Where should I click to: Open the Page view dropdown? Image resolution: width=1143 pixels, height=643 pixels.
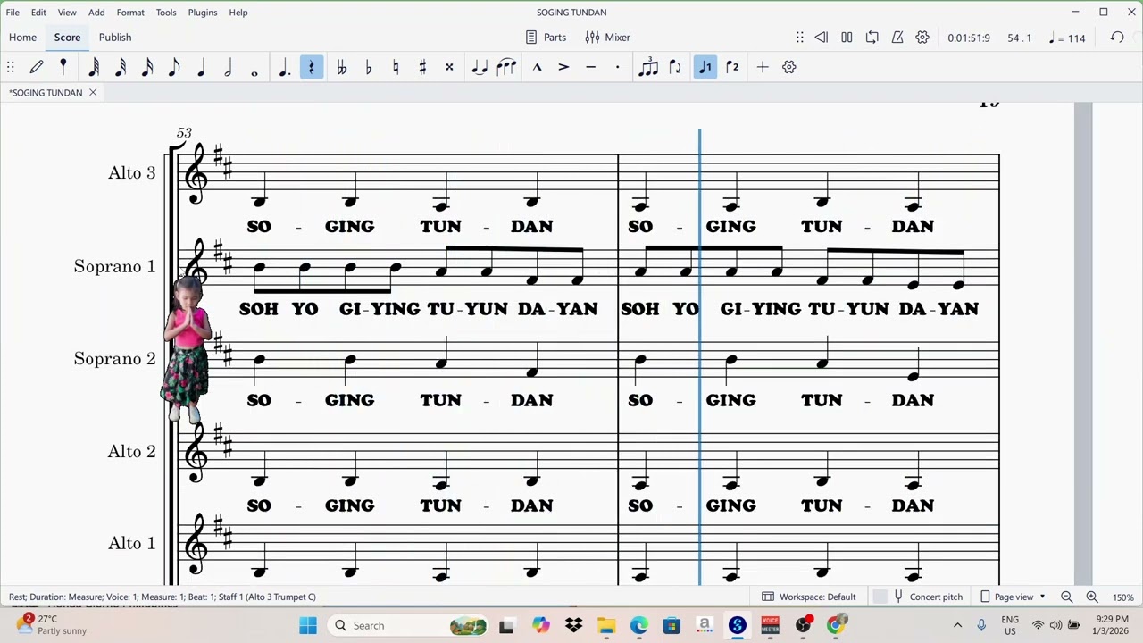(1013, 597)
